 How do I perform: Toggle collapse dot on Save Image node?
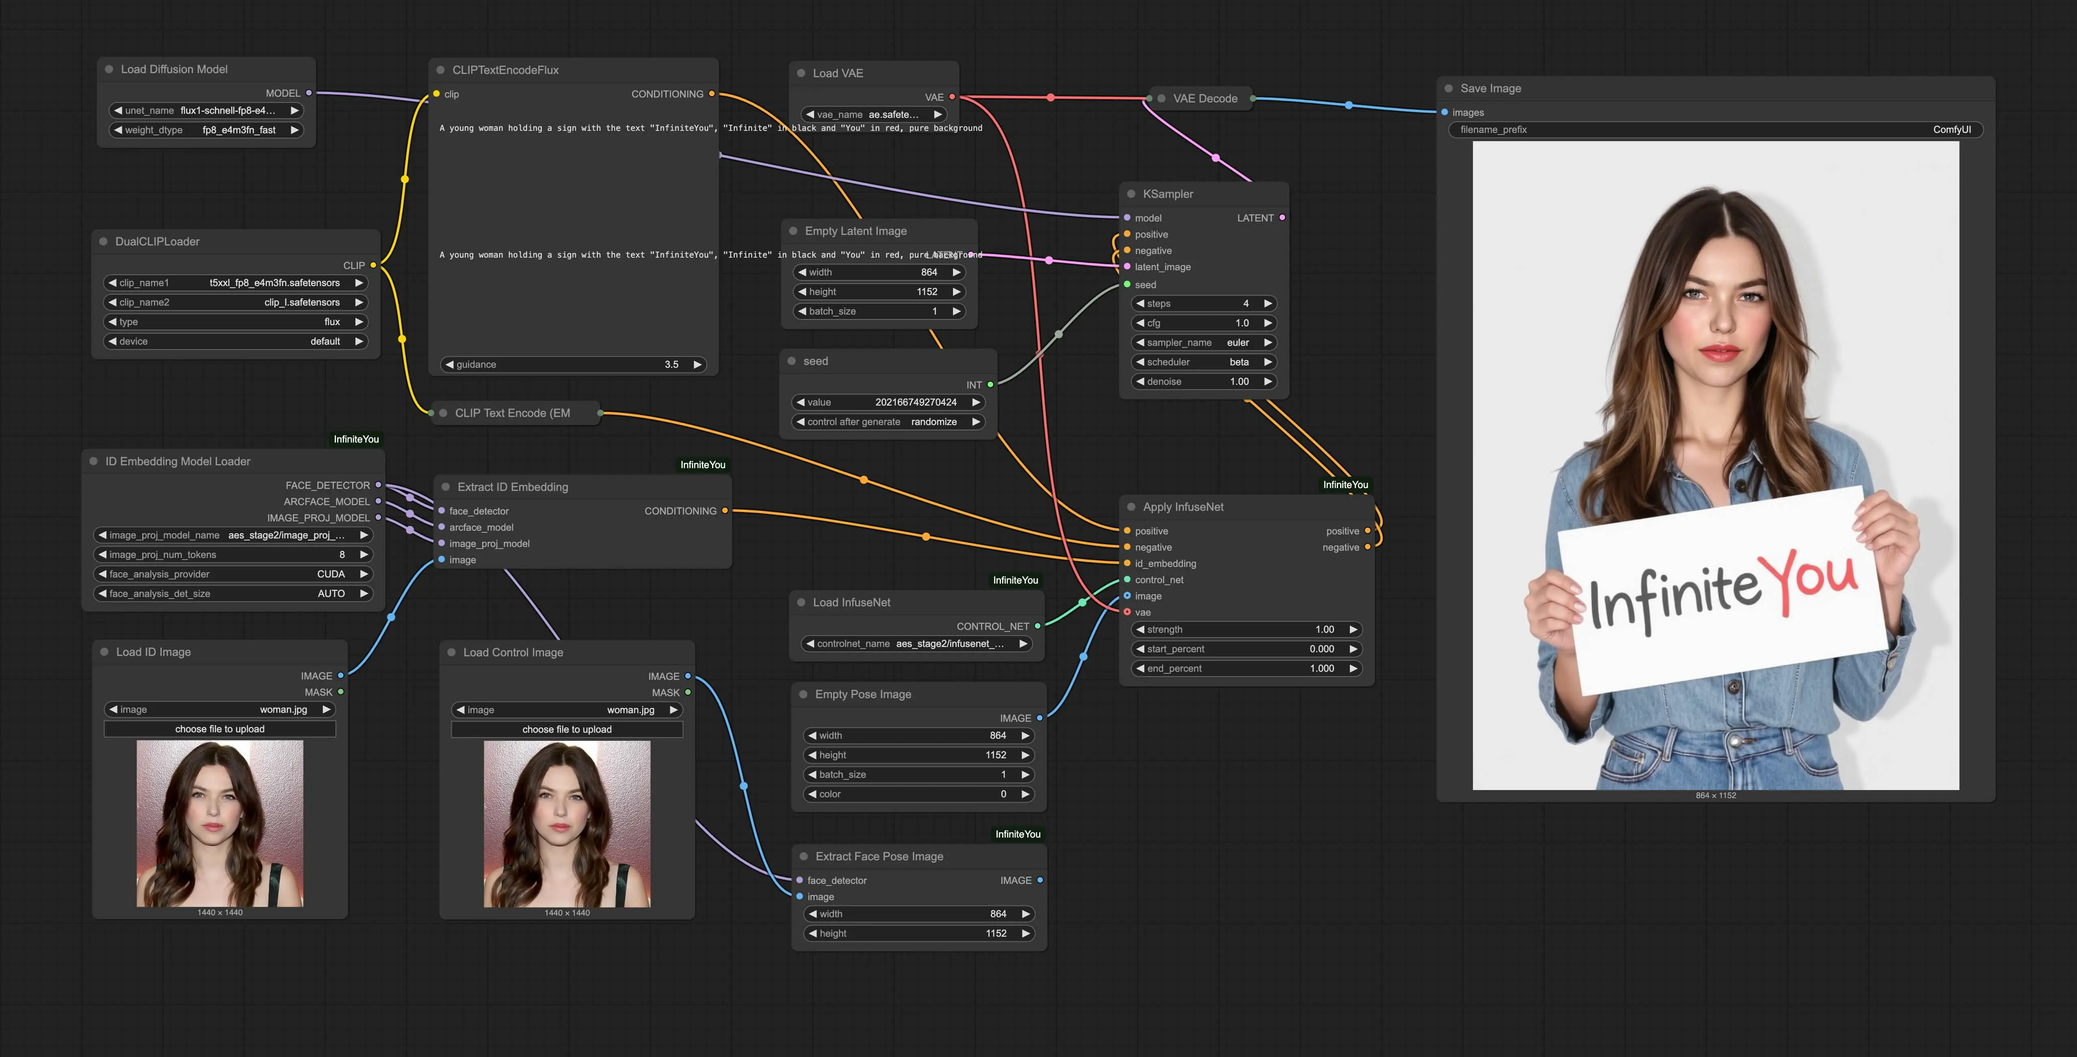coord(1449,89)
